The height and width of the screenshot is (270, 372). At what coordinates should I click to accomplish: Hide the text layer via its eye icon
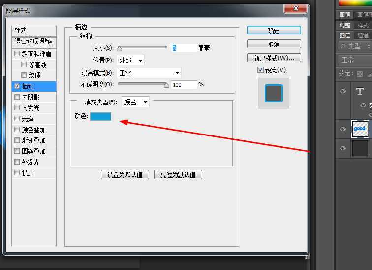click(x=343, y=91)
